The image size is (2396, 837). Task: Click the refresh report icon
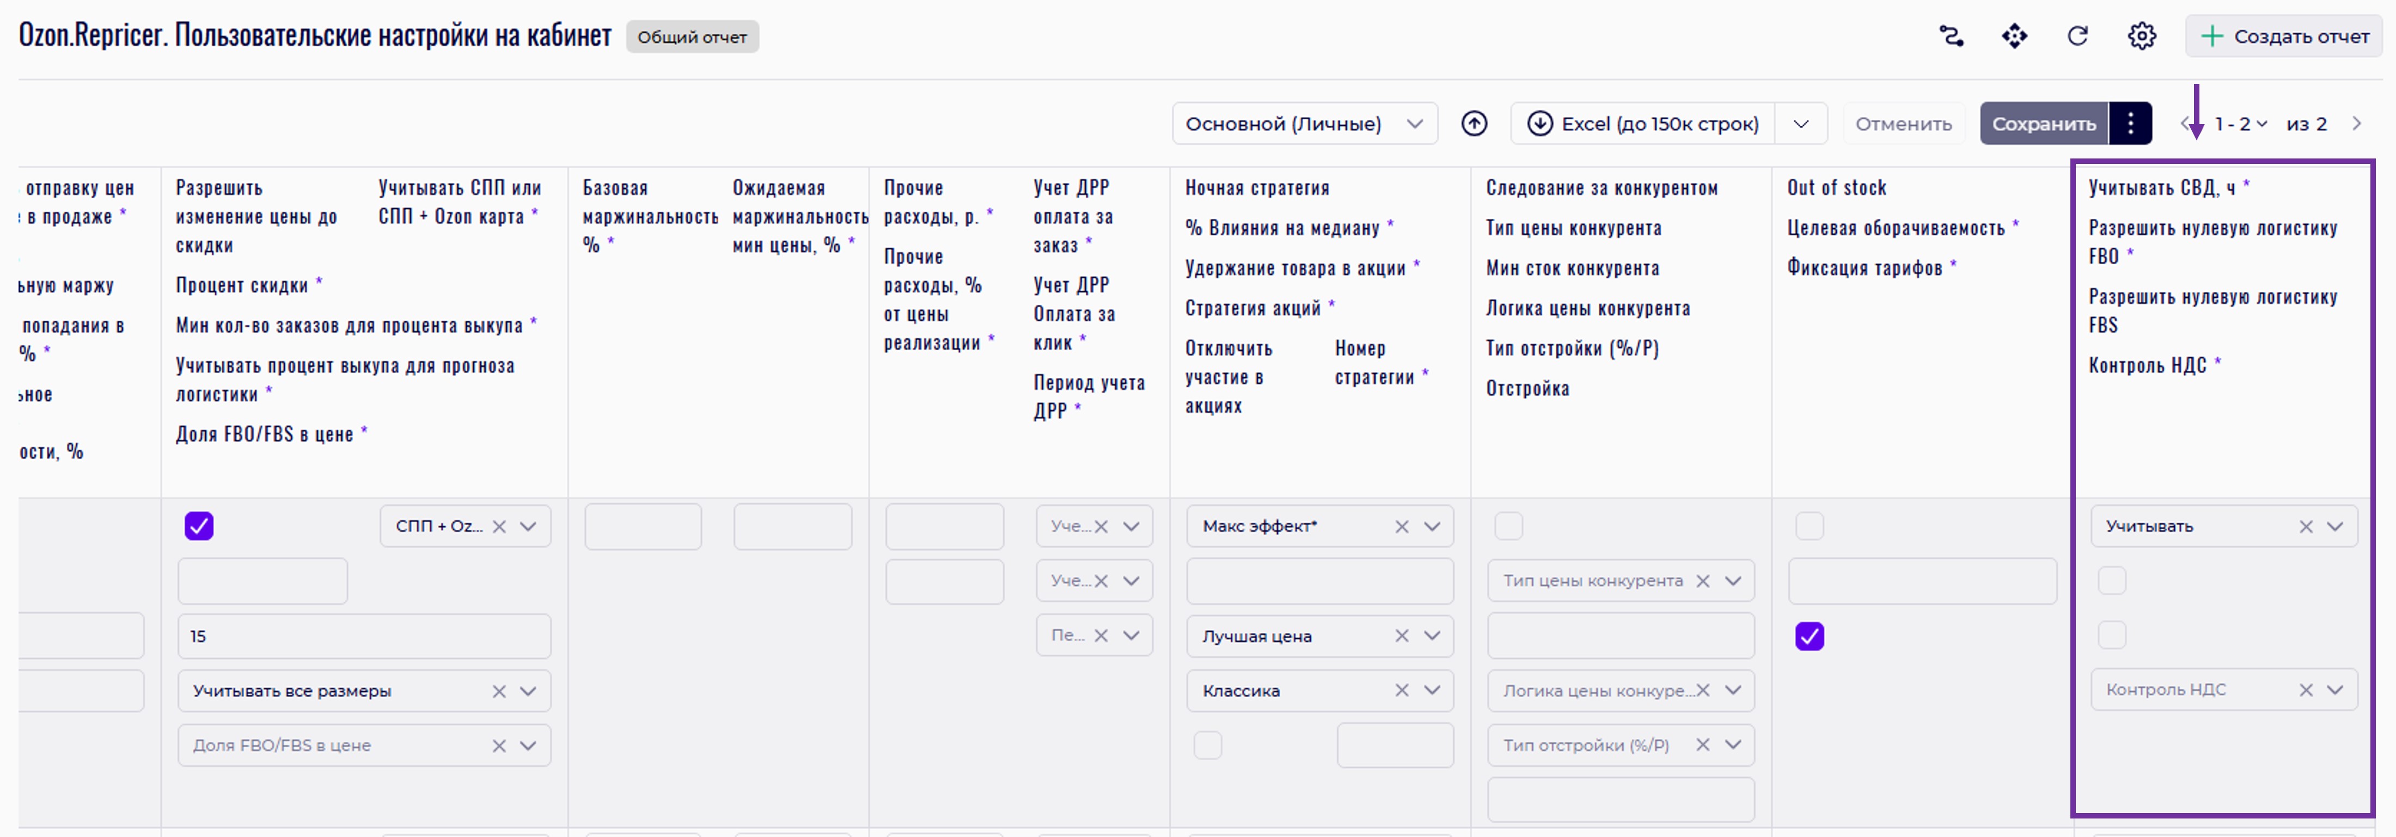2077,36
